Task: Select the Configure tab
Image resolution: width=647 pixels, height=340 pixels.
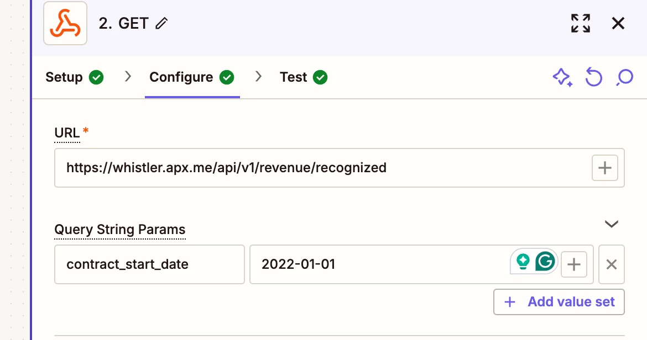Action: point(192,77)
